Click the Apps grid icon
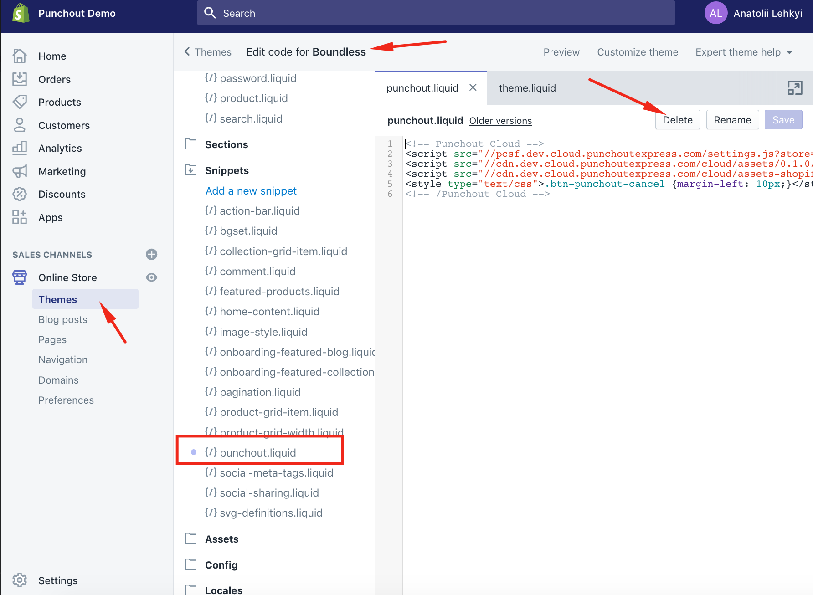Screen dimensions: 813x595 click(x=20, y=217)
